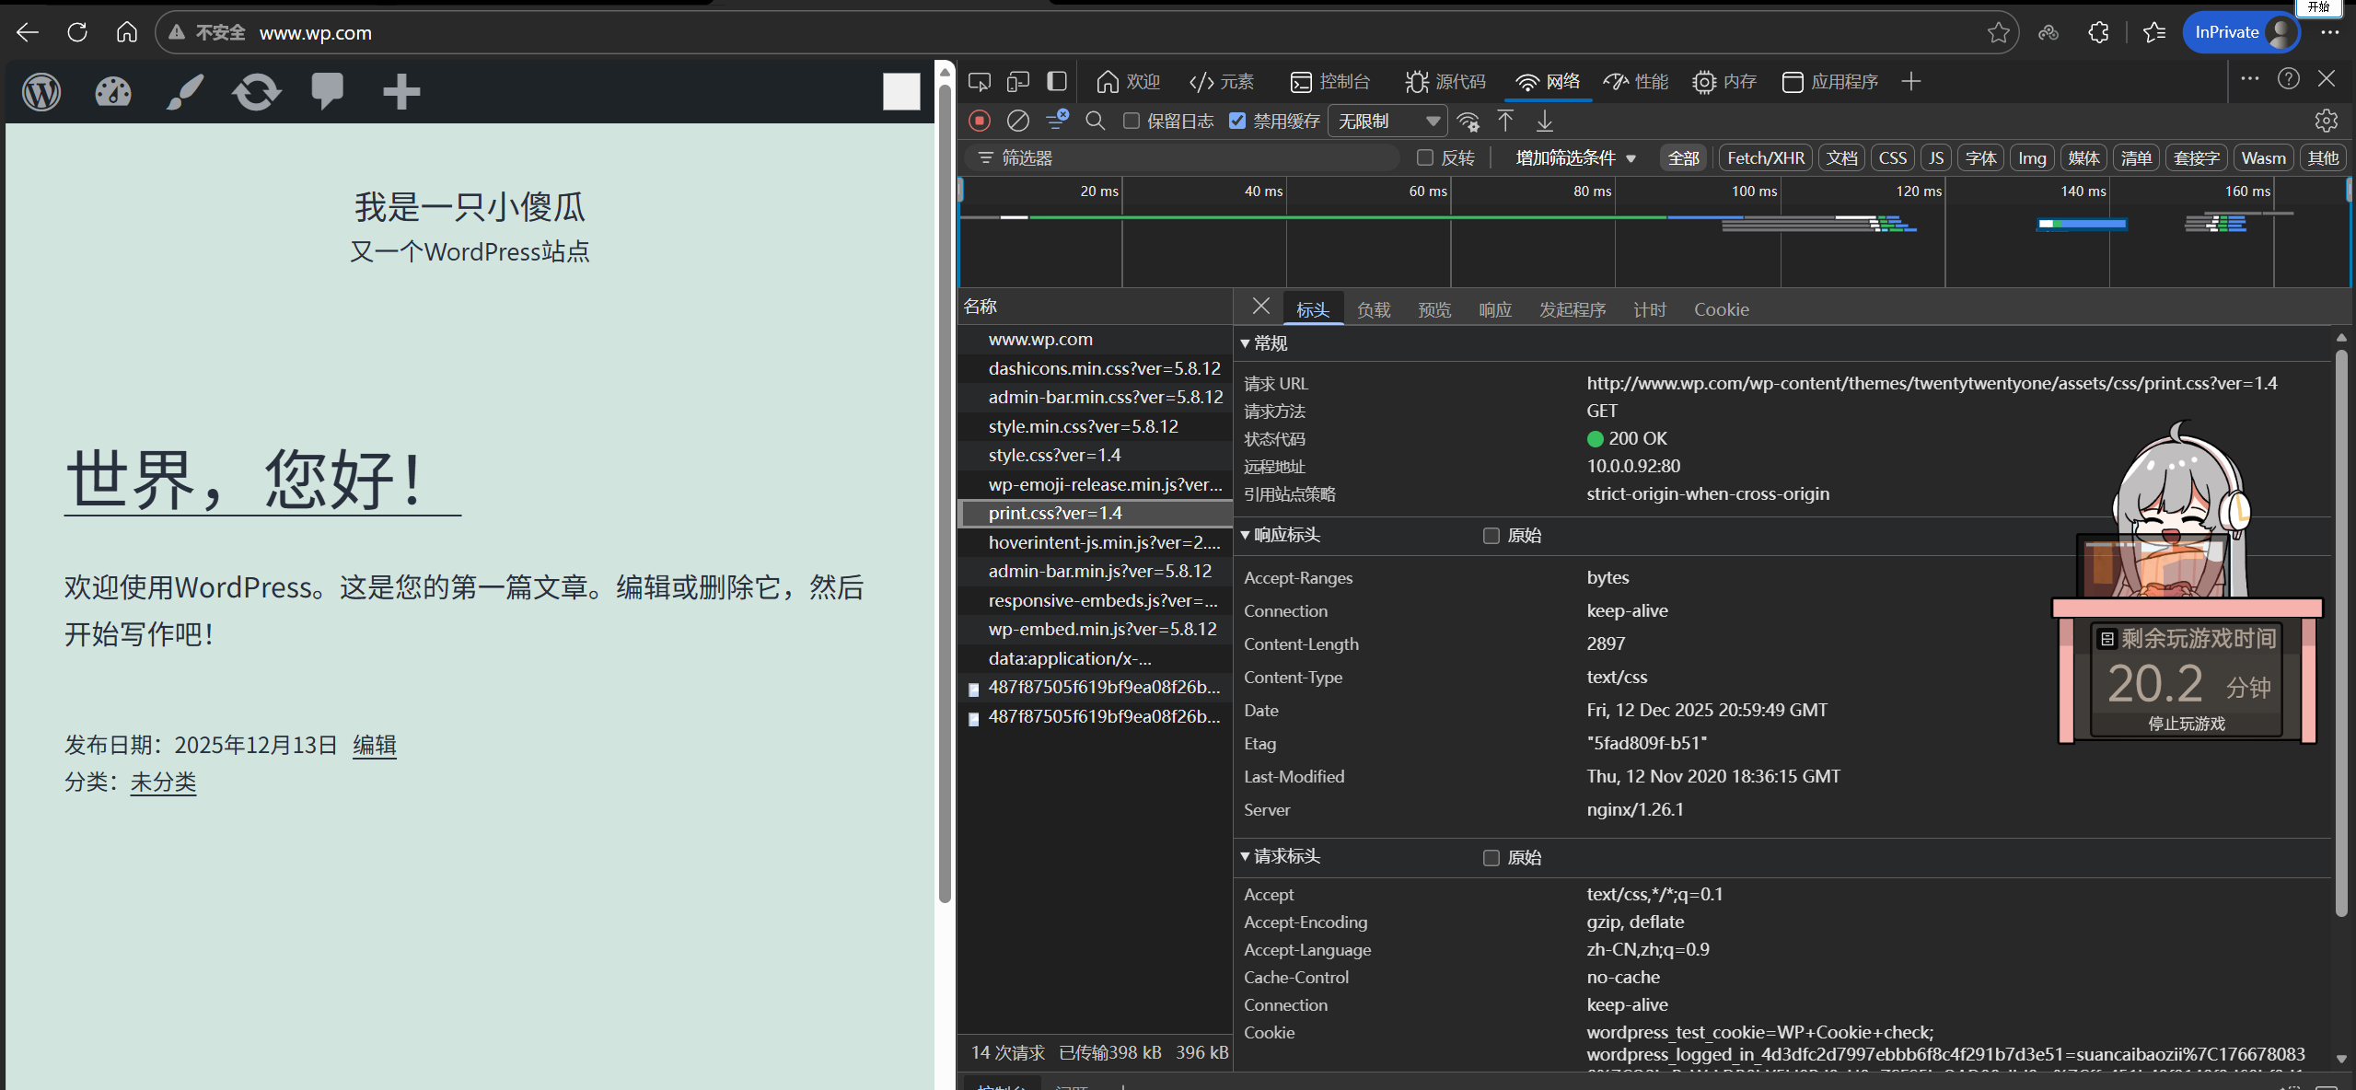
Task: Collapse the 响应标头 section
Action: click(1286, 535)
